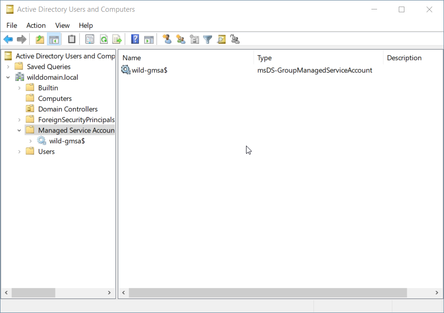Maximize the window

(x=402, y=9)
